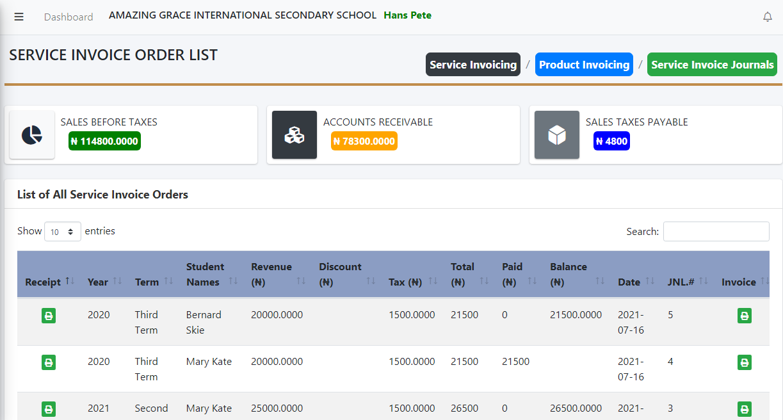Open the hamburger sidebar menu

[x=19, y=17]
